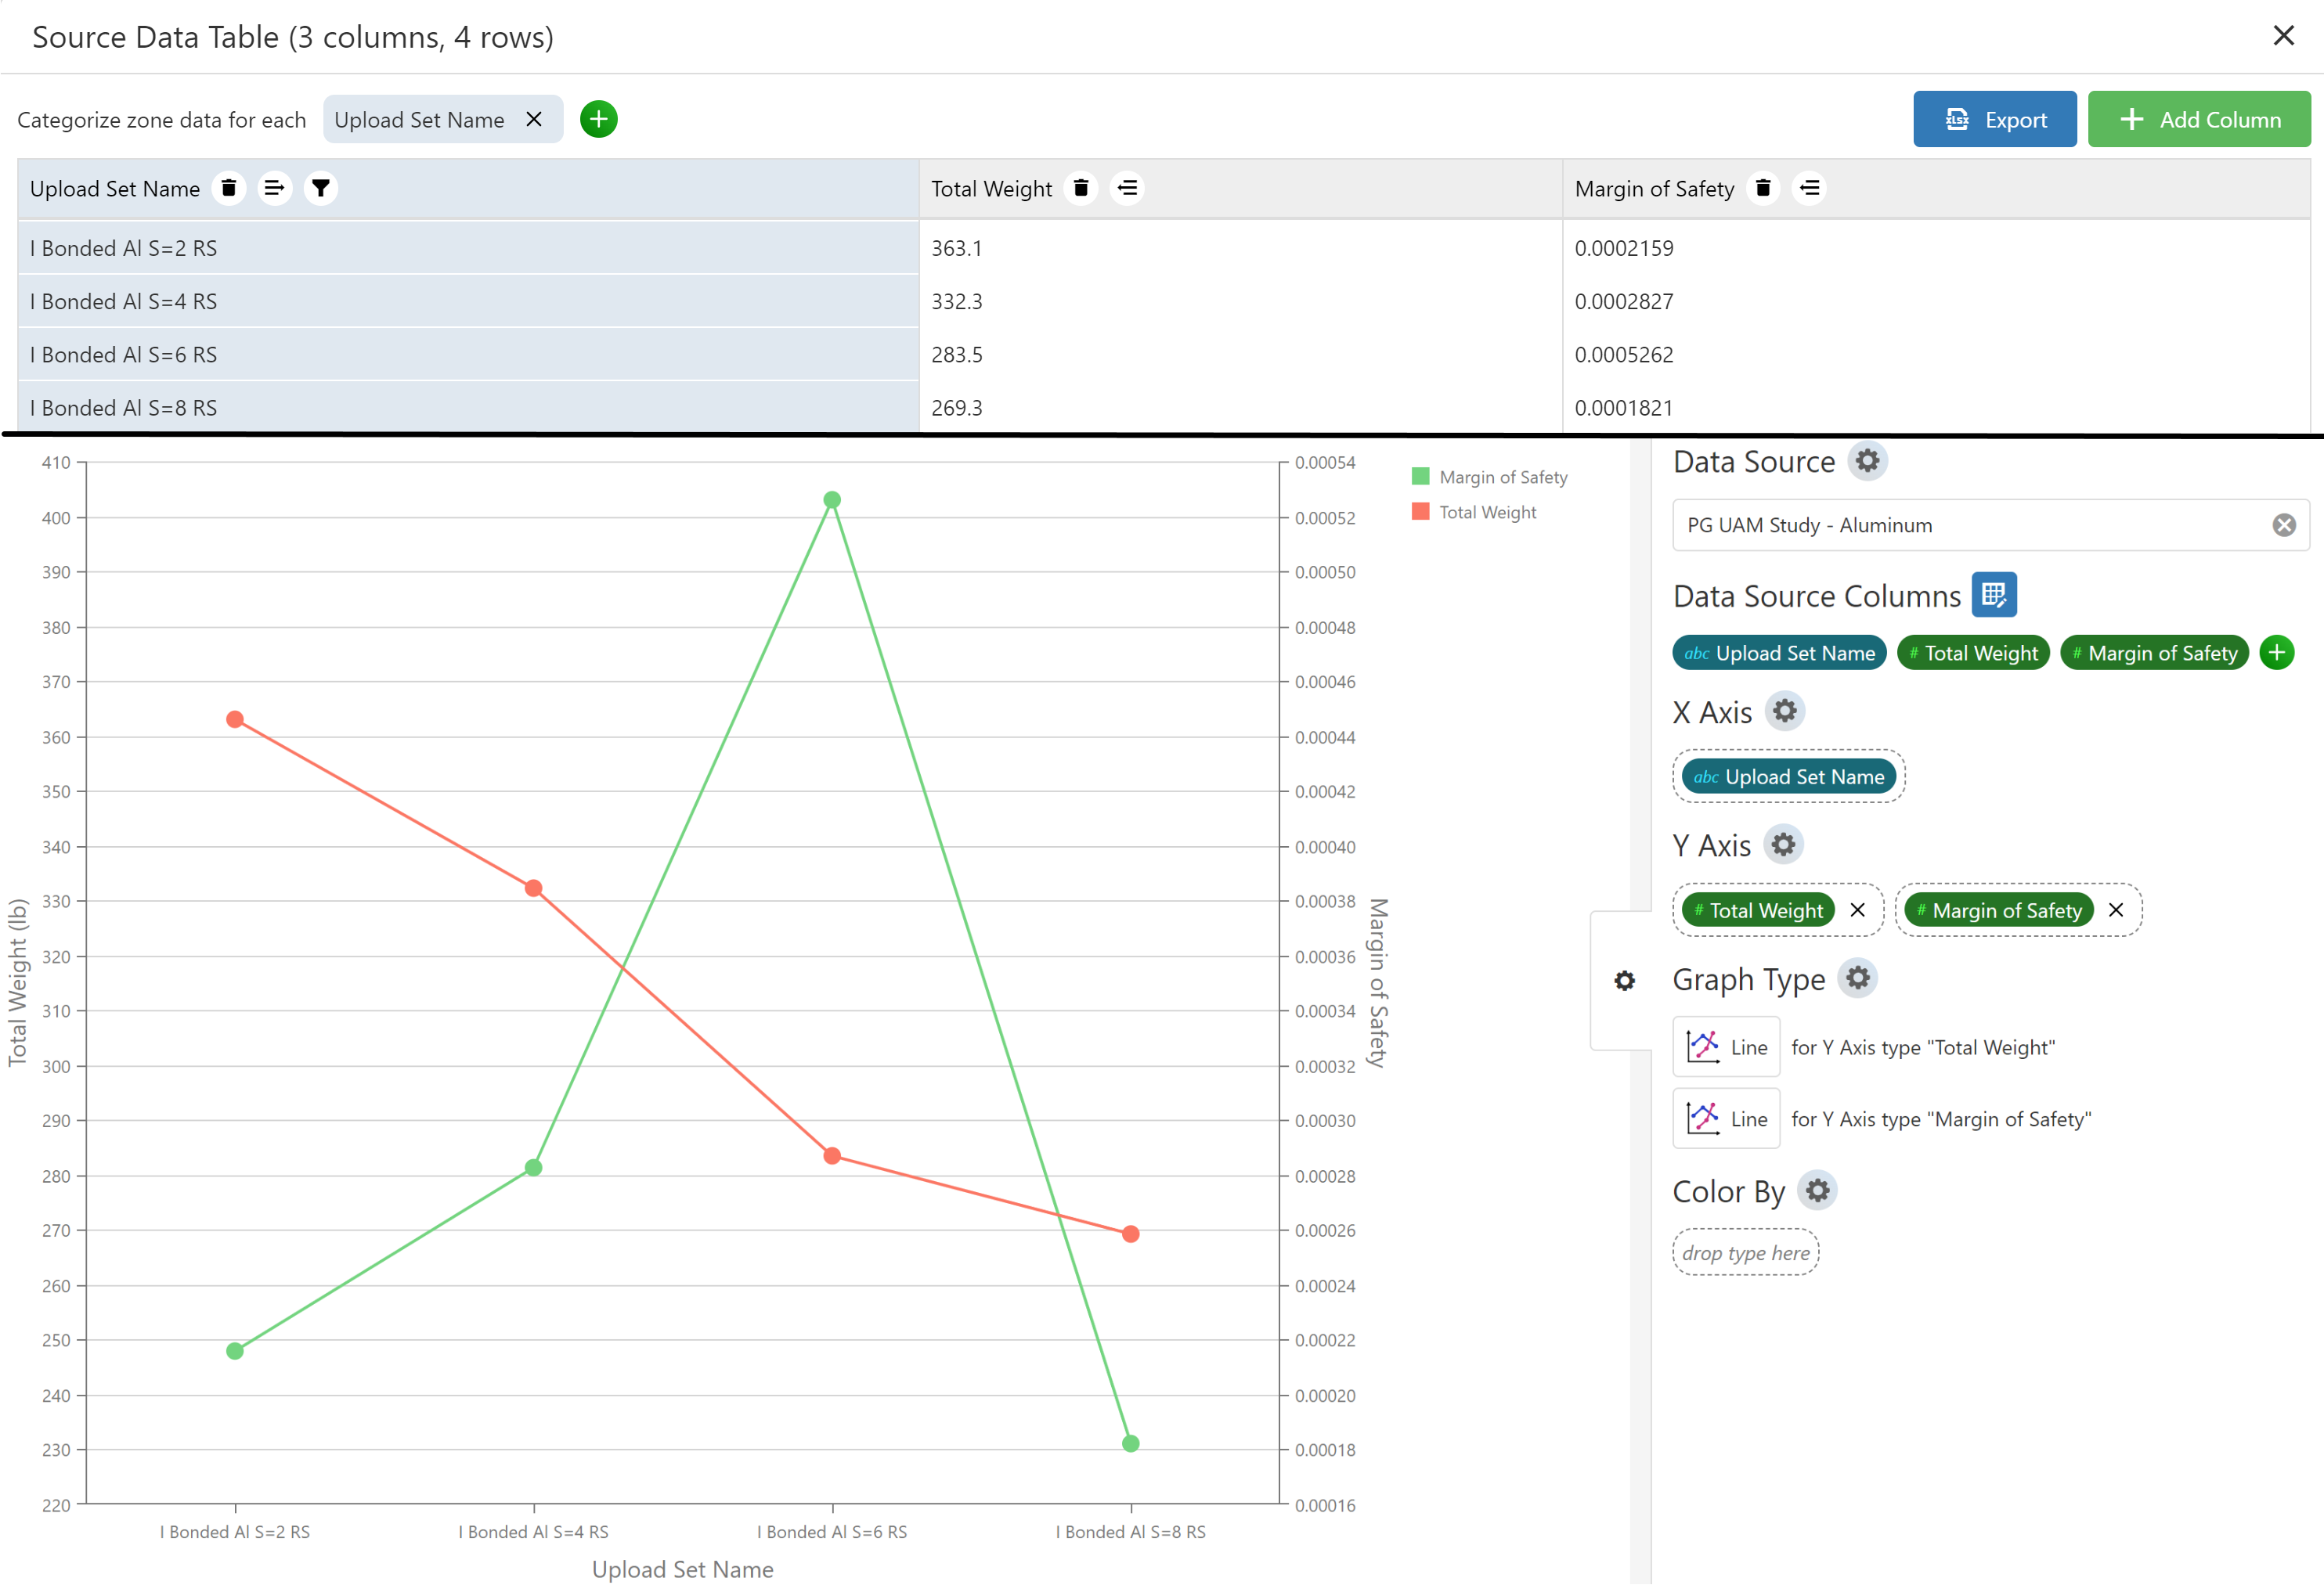Click the Total Weight cell 283.5
Viewport: 2324px width, 1585px height.
(x=1241, y=354)
